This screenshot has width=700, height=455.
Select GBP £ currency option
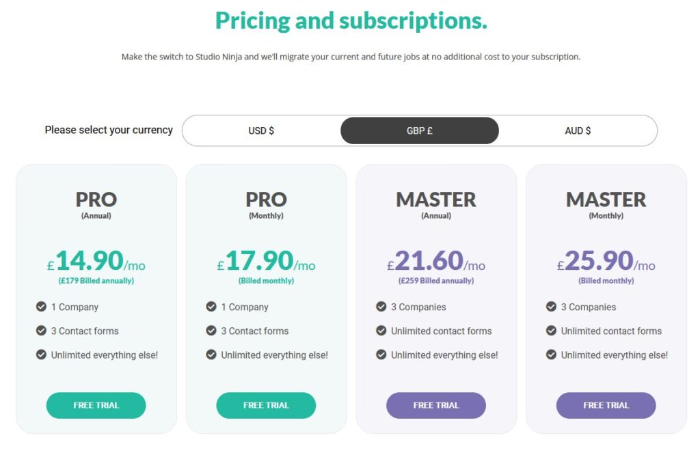420,130
